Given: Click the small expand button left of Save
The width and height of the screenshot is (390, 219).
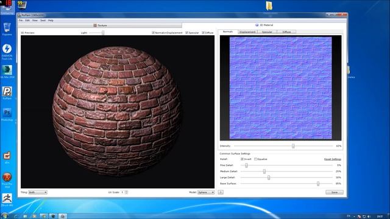Looking at the screenshot, I should click(x=221, y=192).
